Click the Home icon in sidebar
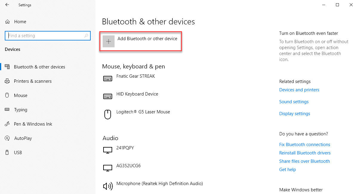The height and width of the screenshot is (194, 358). pos(7,22)
